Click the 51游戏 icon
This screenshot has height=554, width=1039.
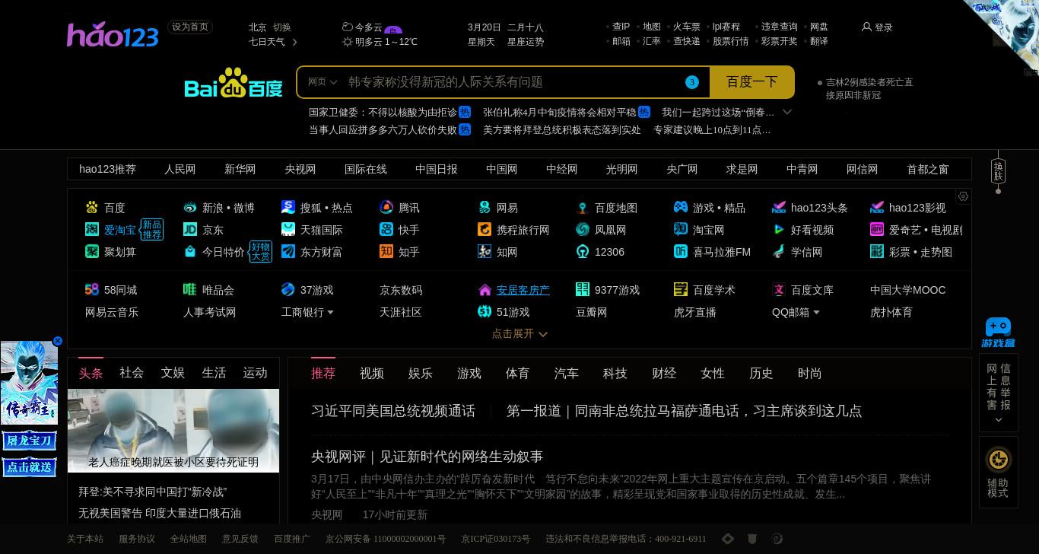(x=485, y=311)
